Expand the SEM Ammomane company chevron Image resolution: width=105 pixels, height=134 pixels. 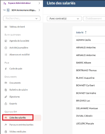click(x=39, y=10)
